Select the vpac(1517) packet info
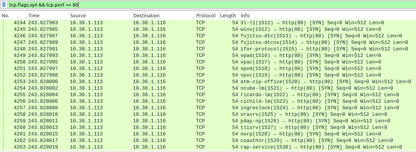The image size is (416, 152). point(310,62)
